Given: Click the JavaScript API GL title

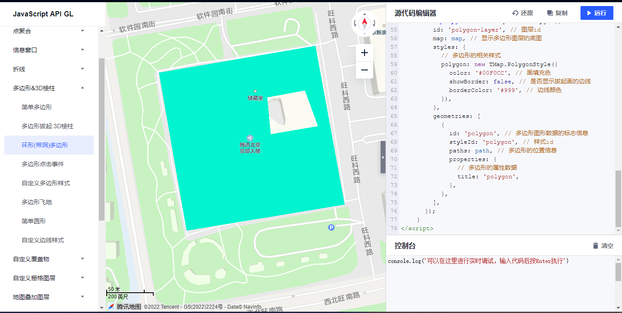Looking at the screenshot, I should (x=43, y=14).
